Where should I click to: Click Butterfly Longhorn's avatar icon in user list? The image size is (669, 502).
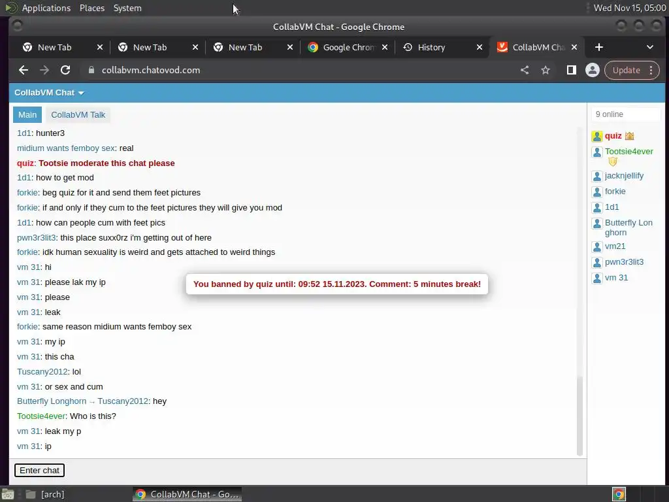[x=597, y=224]
